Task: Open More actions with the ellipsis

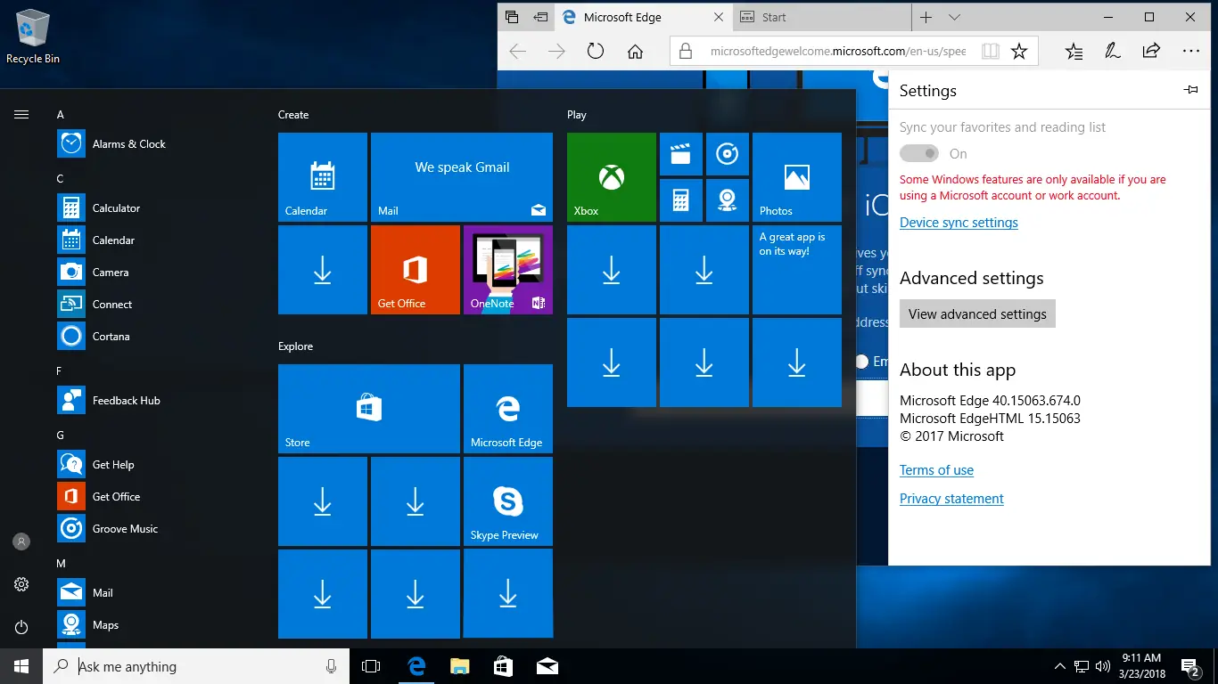Action: [1190, 51]
